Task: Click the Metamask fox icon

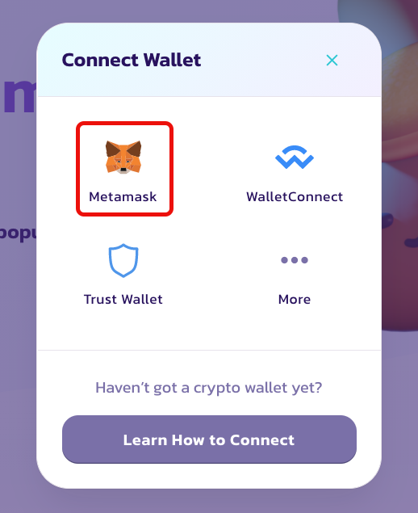Action: click(123, 157)
